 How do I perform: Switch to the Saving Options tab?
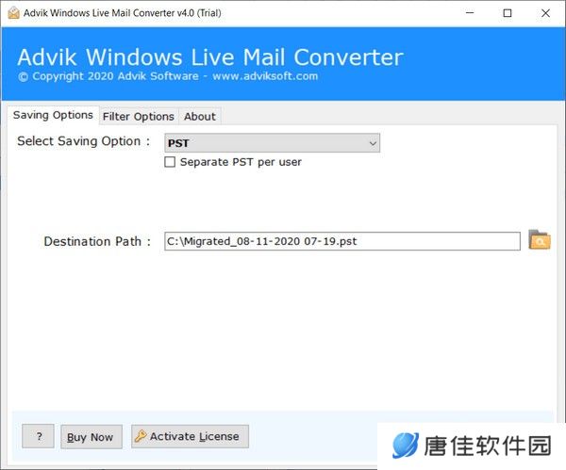[x=53, y=115]
